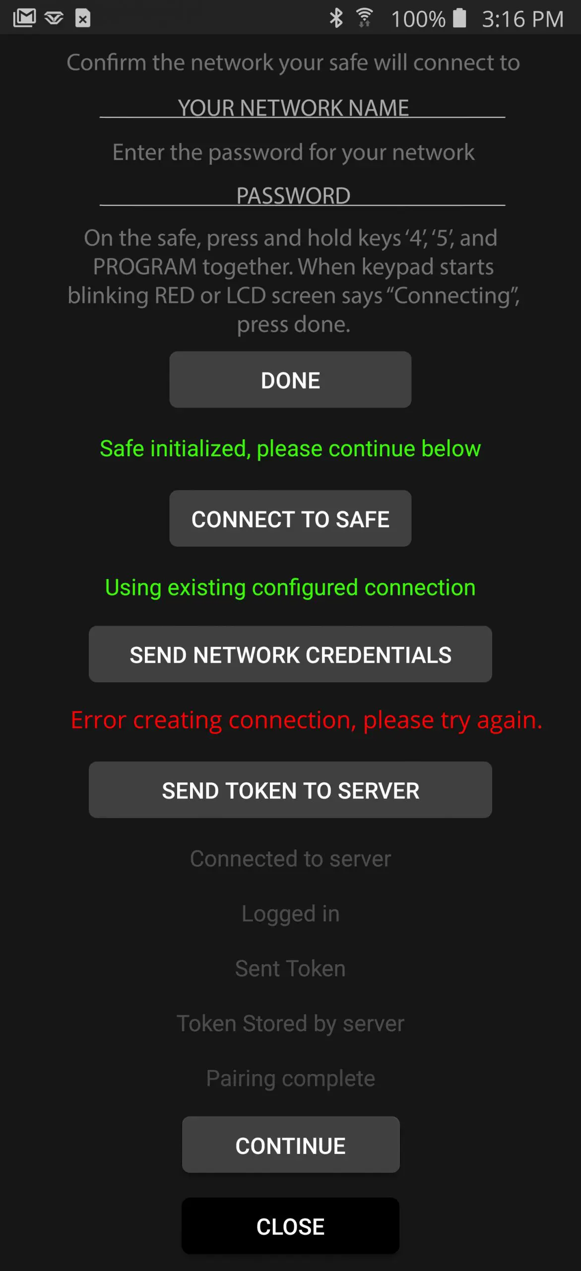Tap the Using existing configured connection text

290,588
